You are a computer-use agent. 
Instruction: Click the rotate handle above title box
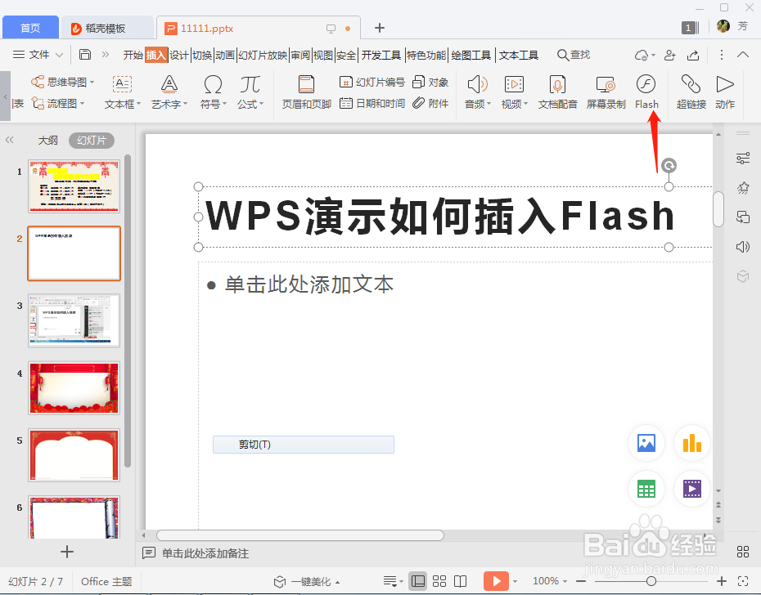[x=669, y=165]
